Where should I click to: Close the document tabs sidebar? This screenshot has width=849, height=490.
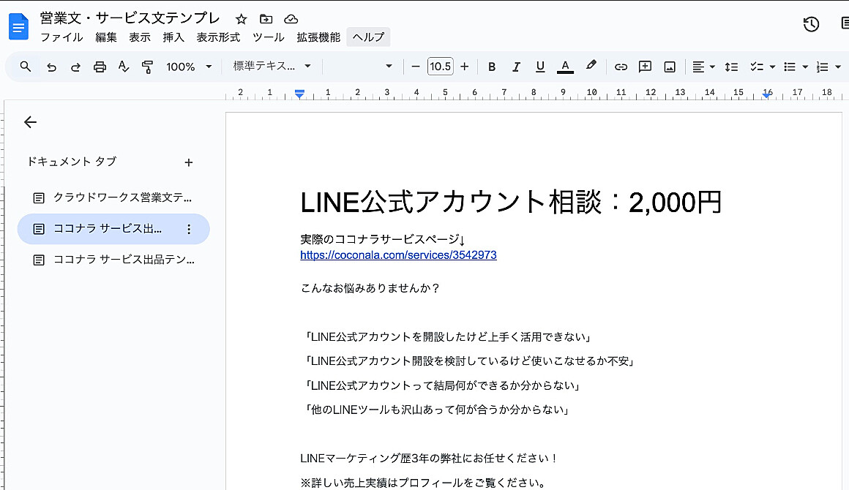[30, 122]
